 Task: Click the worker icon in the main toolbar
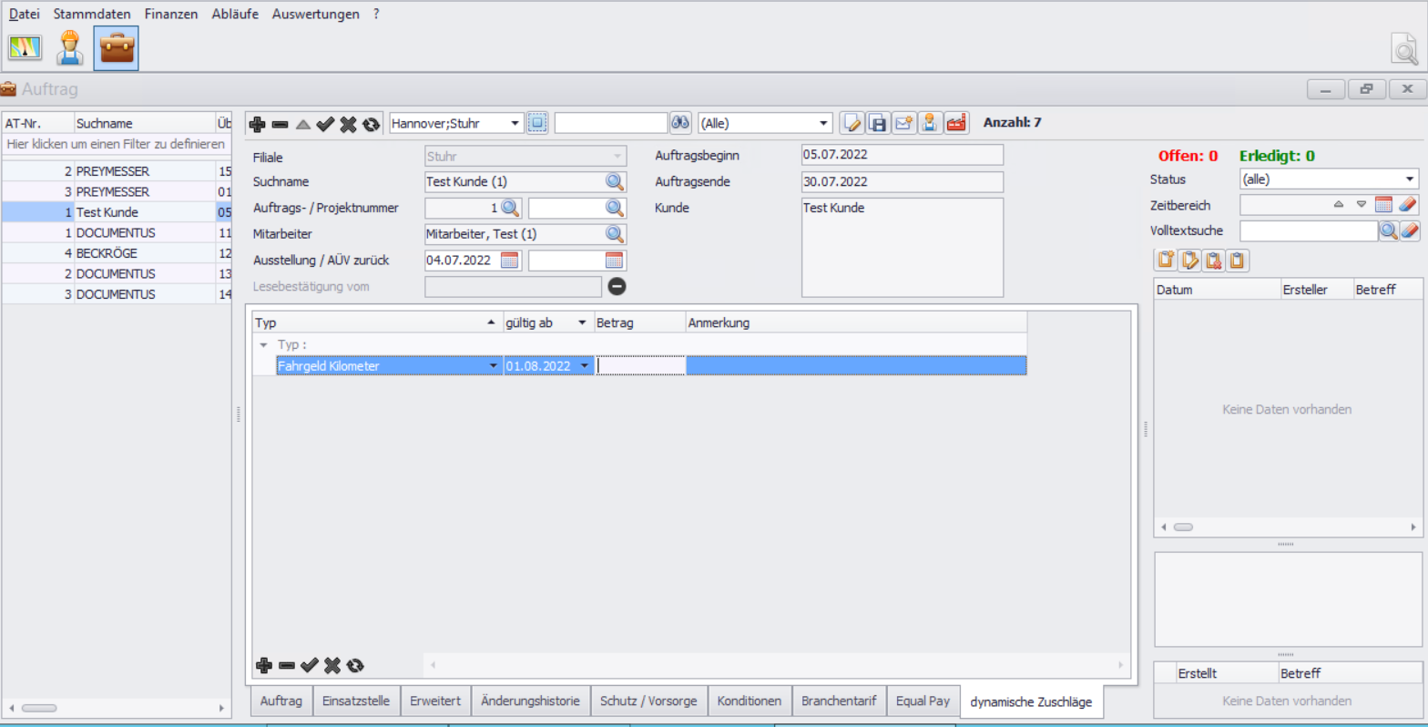pos(70,48)
